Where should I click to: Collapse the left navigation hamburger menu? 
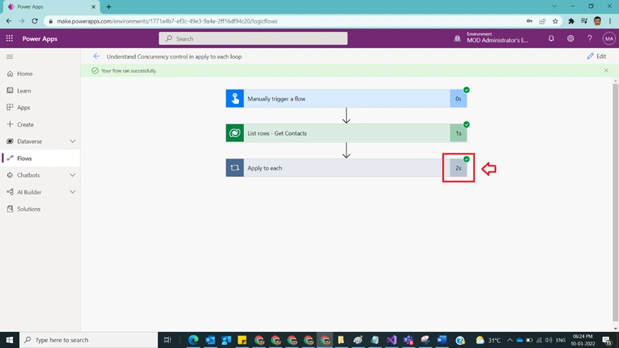(x=10, y=57)
